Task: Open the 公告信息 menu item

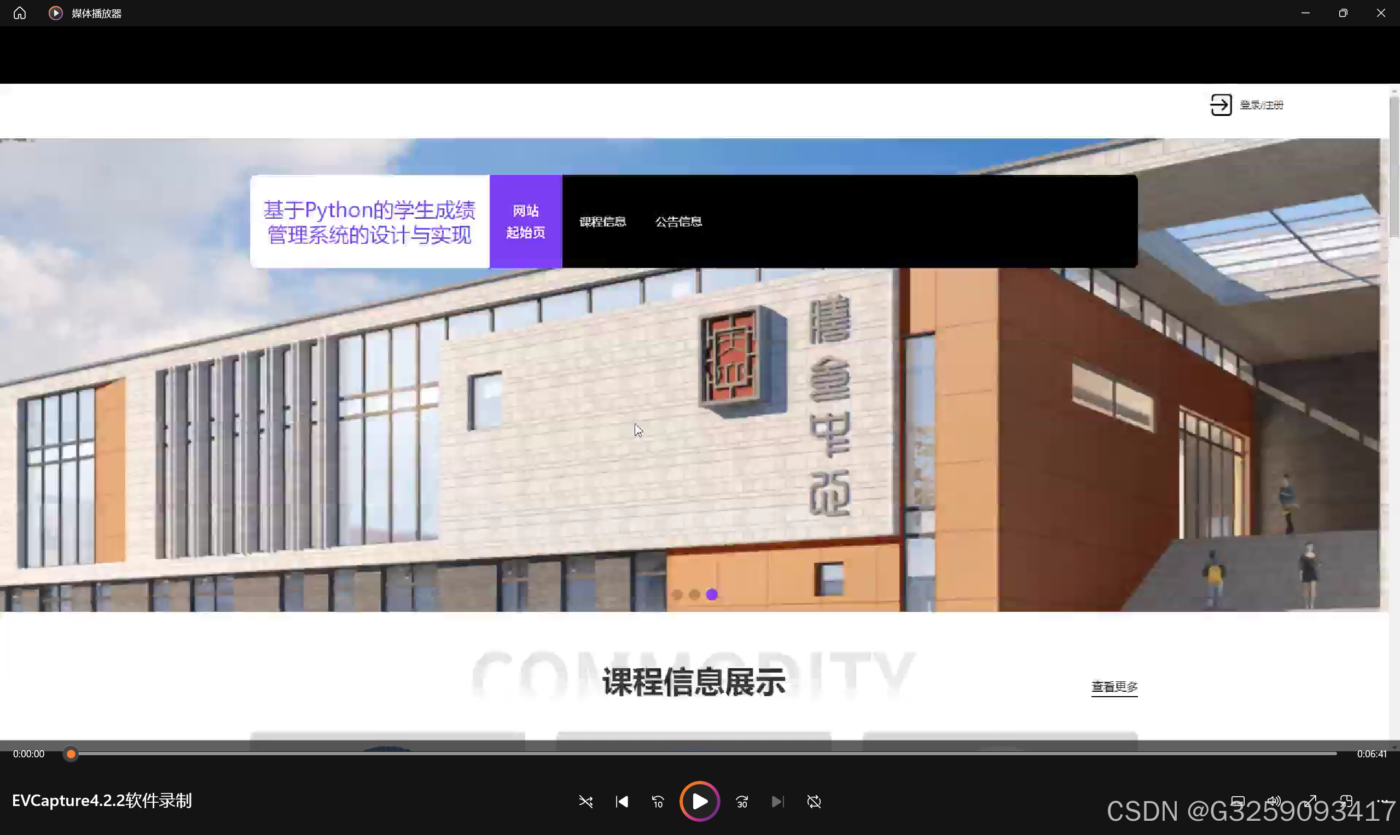Action: click(x=678, y=221)
